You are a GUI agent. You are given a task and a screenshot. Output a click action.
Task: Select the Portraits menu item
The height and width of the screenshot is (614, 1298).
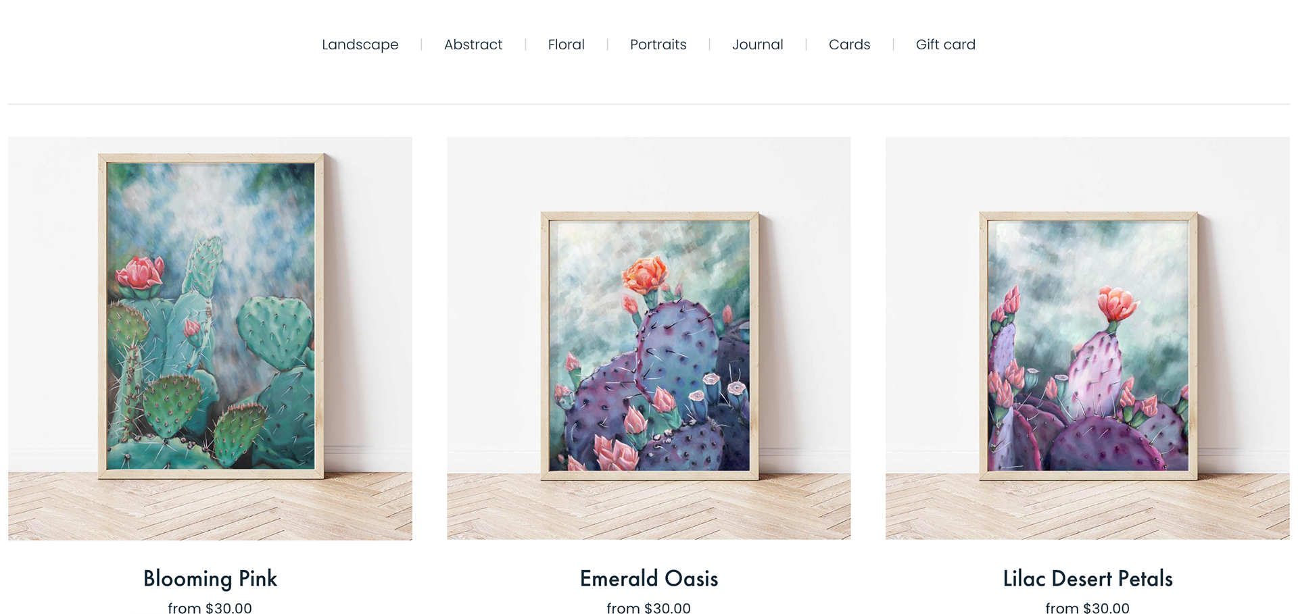tap(658, 45)
